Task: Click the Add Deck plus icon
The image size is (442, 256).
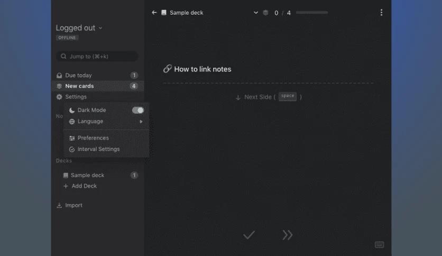Action: (66, 186)
